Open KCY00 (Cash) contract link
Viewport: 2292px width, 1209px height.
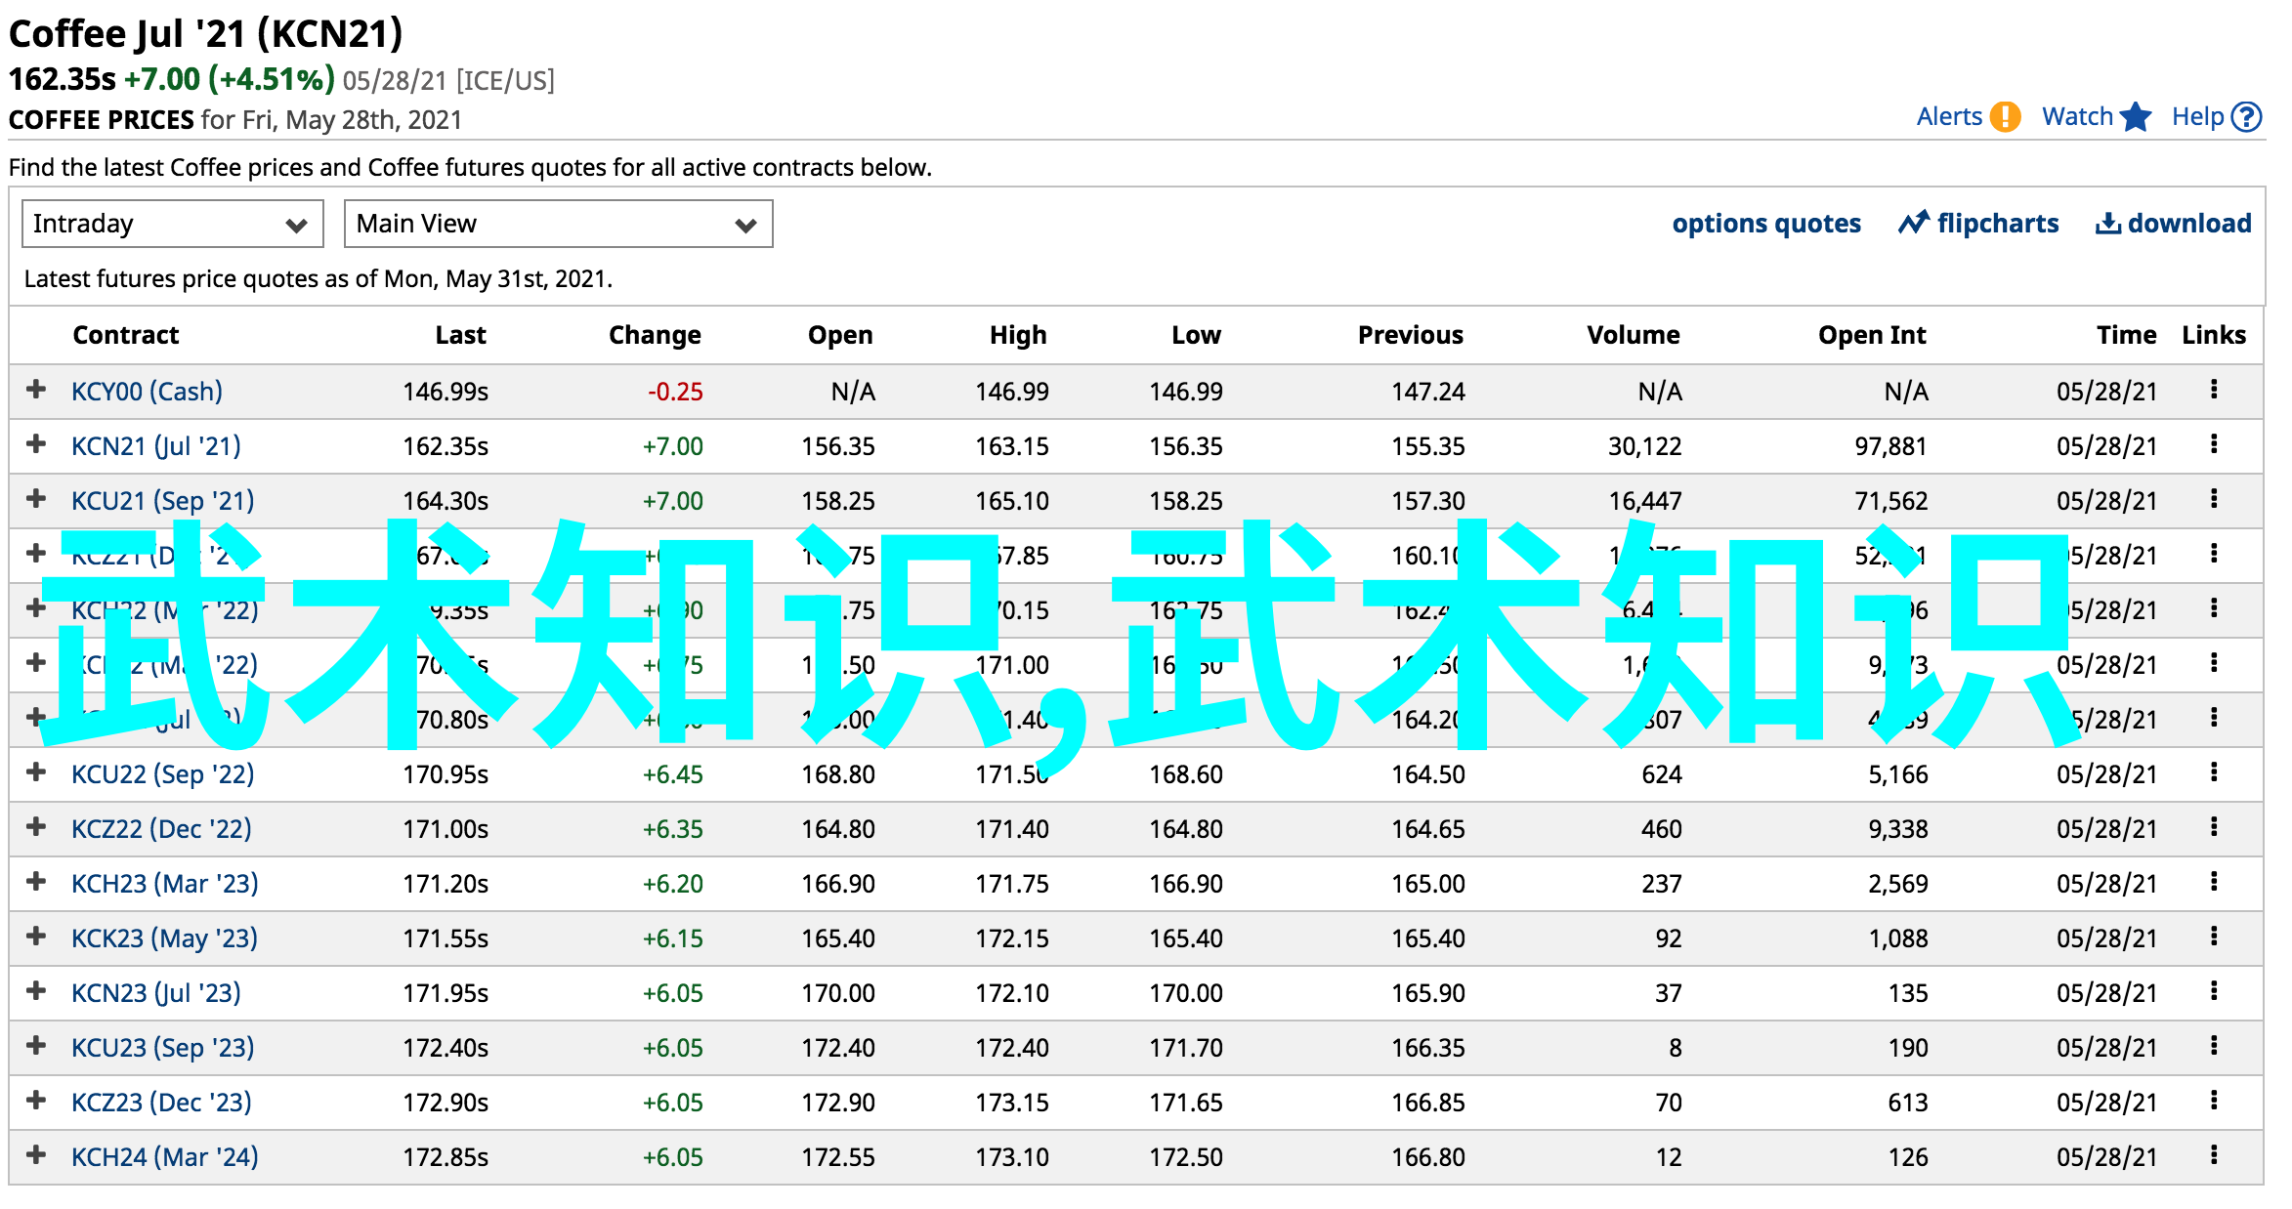tap(147, 391)
